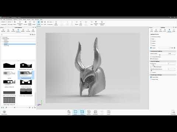This screenshot has height=132, width=177.
Task: Open the Animation timeline button
Action: click(89, 112)
